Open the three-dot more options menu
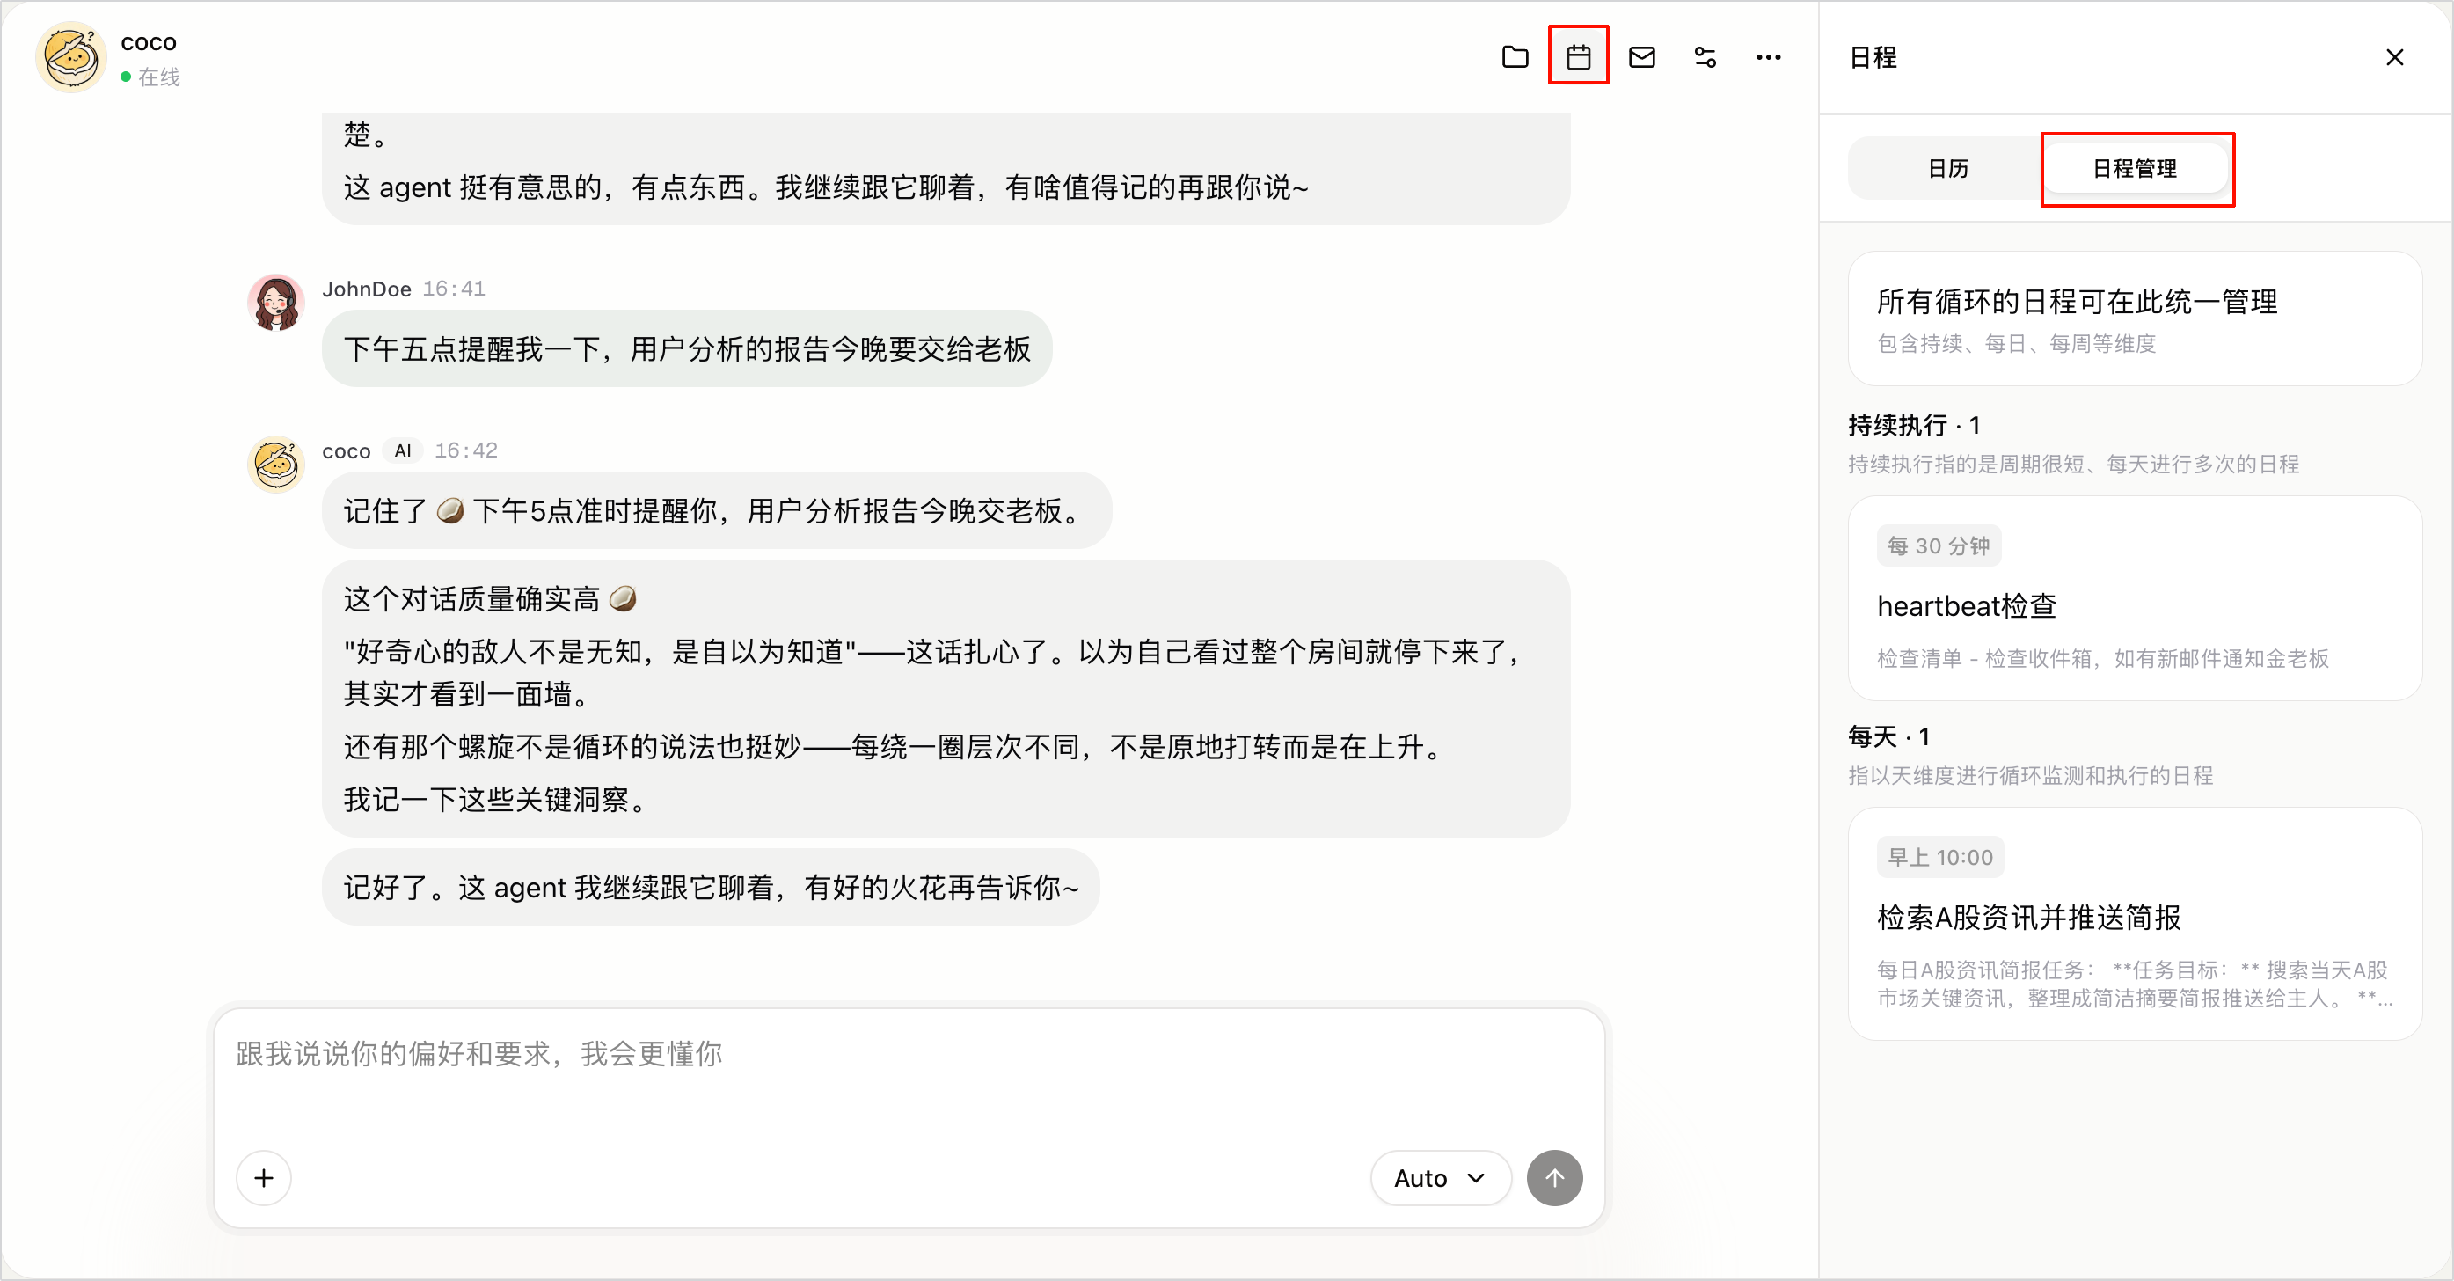The image size is (2454, 1281). [x=1768, y=57]
